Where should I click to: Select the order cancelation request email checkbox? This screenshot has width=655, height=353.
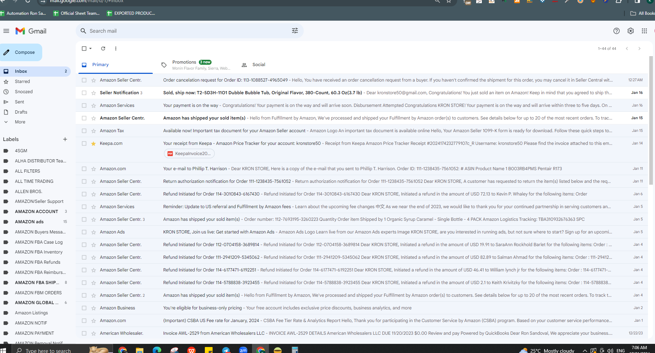[x=84, y=80]
